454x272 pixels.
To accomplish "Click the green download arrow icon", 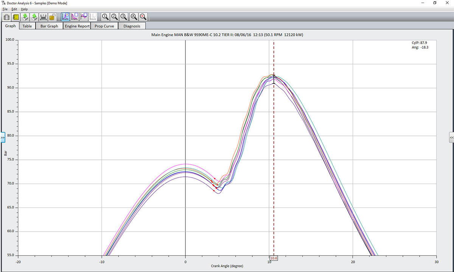I will [25, 17].
